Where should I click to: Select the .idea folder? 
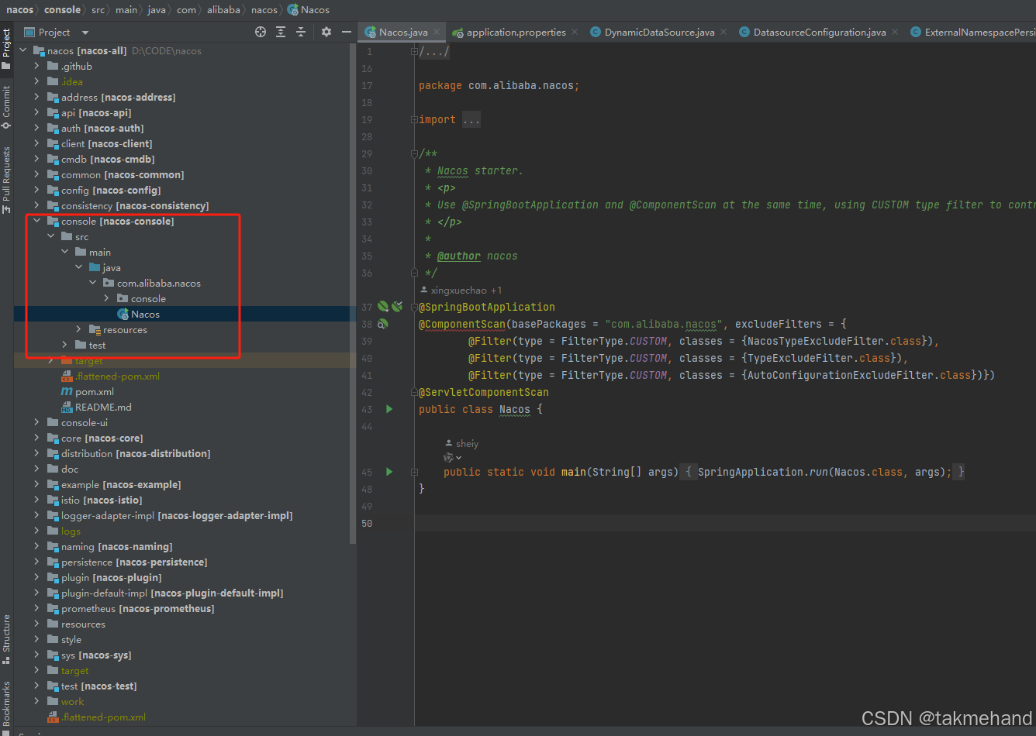(x=71, y=81)
